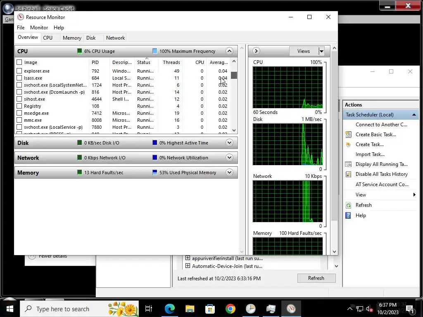Image resolution: width=423 pixels, height=317 pixels.
Task: Open the File menu
Action: click(x=21, y=28)
